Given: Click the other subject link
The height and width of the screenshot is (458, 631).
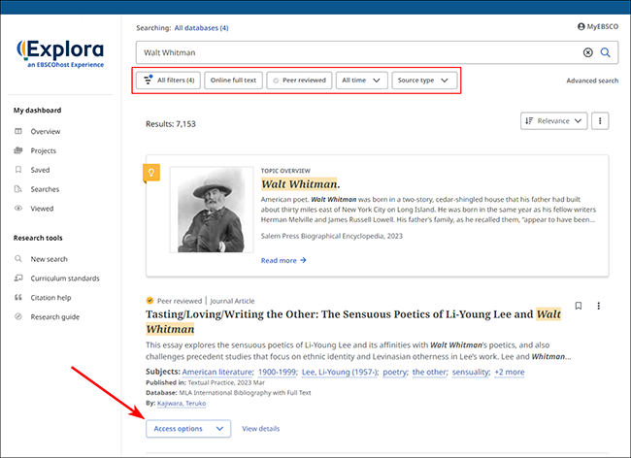Looking at the screenshot, I should [430, 373].
